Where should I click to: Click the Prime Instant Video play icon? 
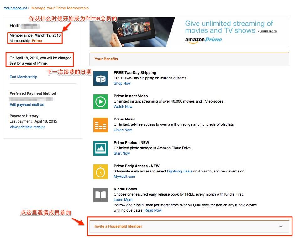[101, 102]
